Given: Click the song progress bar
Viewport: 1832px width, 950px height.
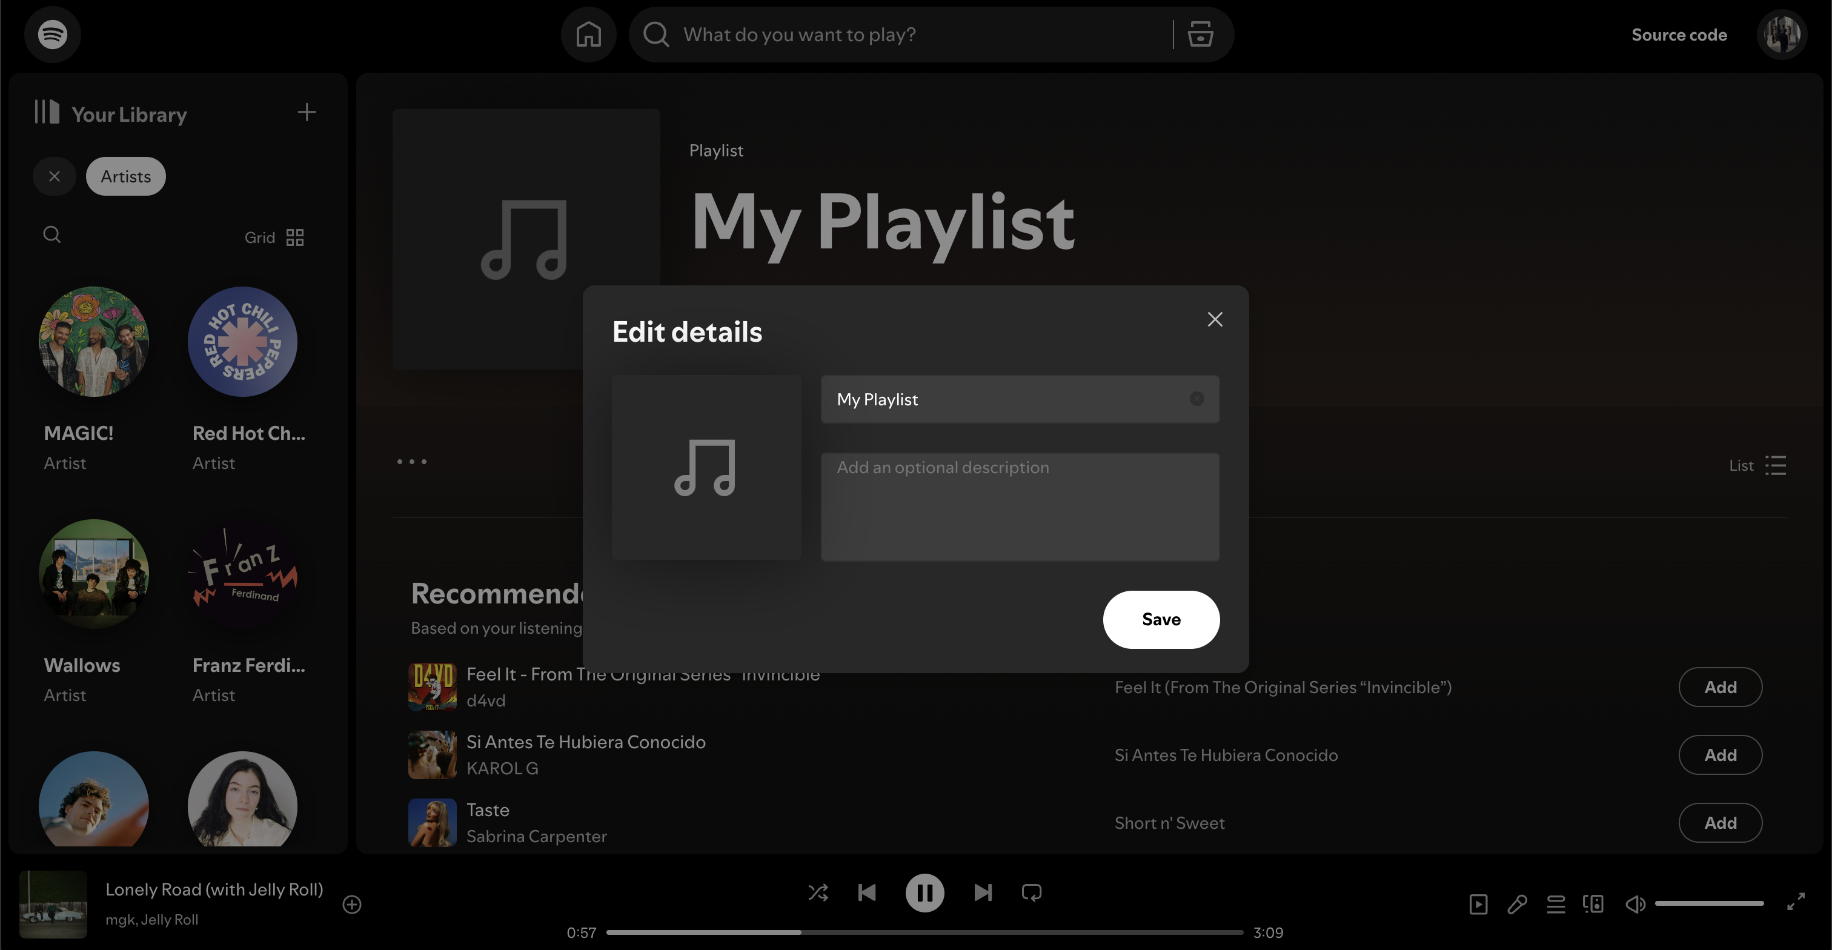Looking at the screenshot, I should pos(924,931).
